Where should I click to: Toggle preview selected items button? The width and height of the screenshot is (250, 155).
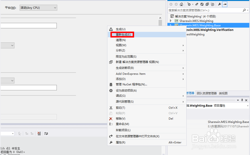tap(225, 4)
